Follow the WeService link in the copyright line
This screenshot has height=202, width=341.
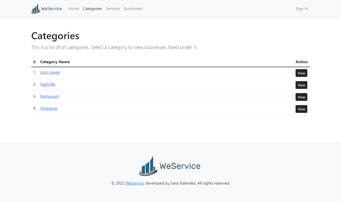click(x=134, y=183)
